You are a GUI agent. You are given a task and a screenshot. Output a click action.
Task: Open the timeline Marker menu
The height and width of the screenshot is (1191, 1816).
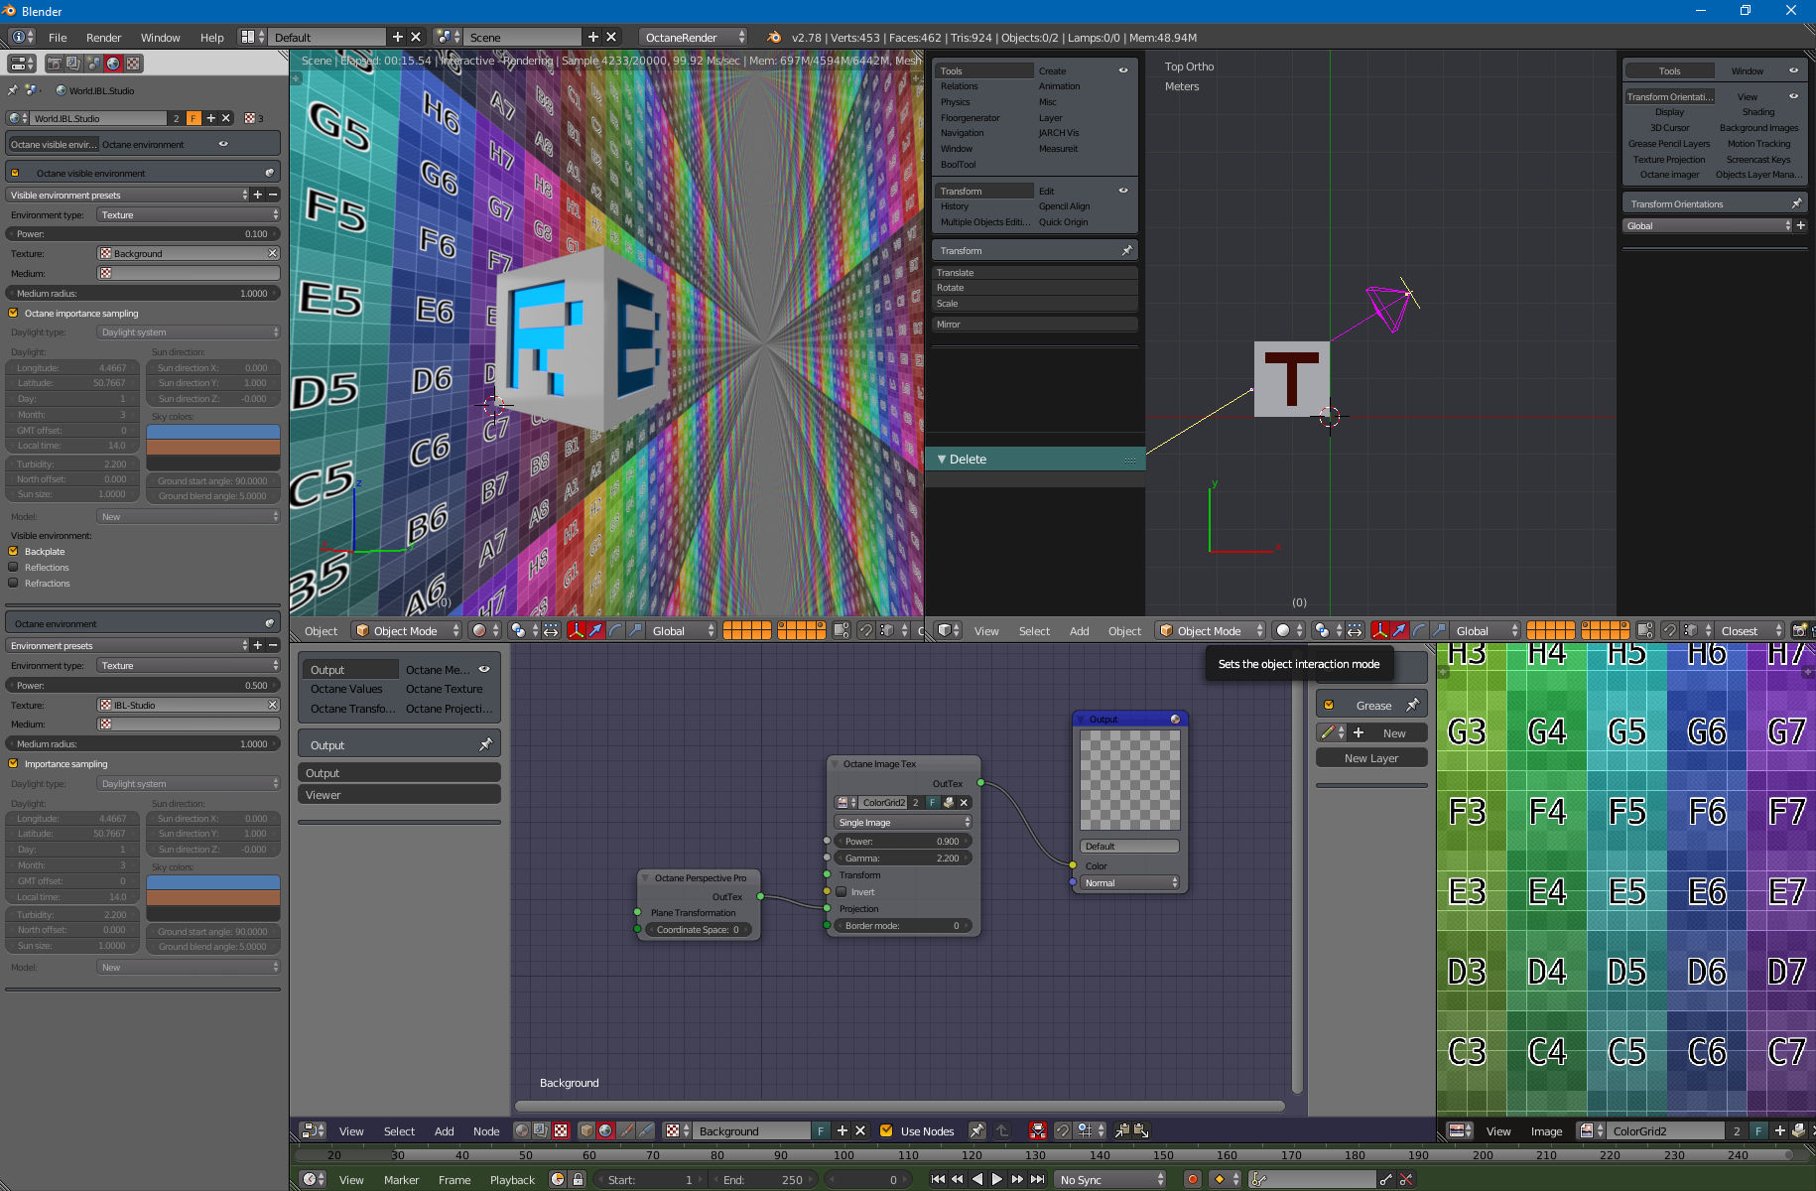point(401,1180)
